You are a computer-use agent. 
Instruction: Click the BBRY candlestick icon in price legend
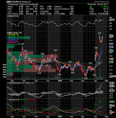(7, 33)
